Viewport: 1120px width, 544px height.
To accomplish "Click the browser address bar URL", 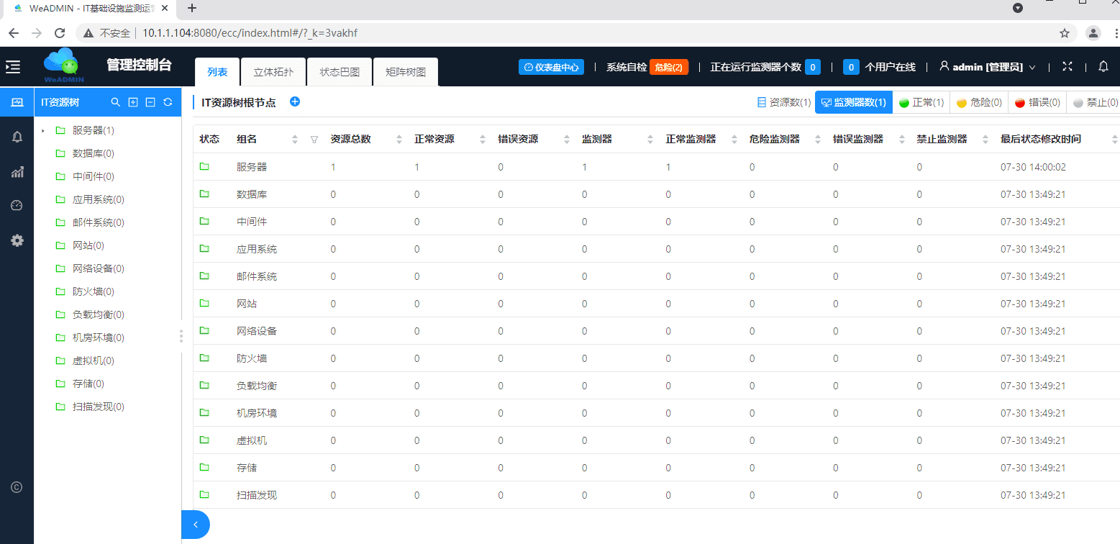I will (250, 33).
